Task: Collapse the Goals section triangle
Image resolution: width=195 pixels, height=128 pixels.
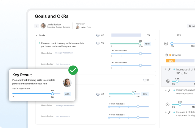Action: pos(37,35)
